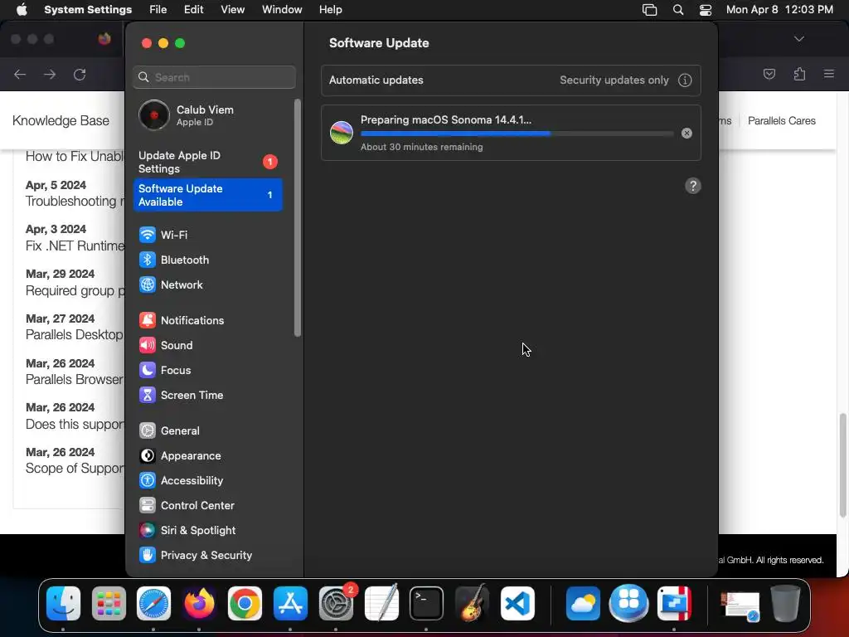Open Pocket save icon in Firefox

[x=769, y=74]
